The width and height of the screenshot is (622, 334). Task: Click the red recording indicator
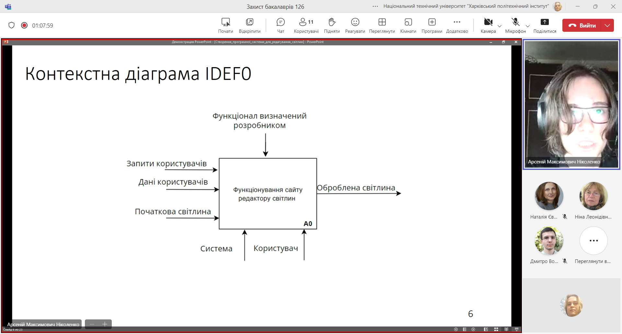tap(24, 25)
